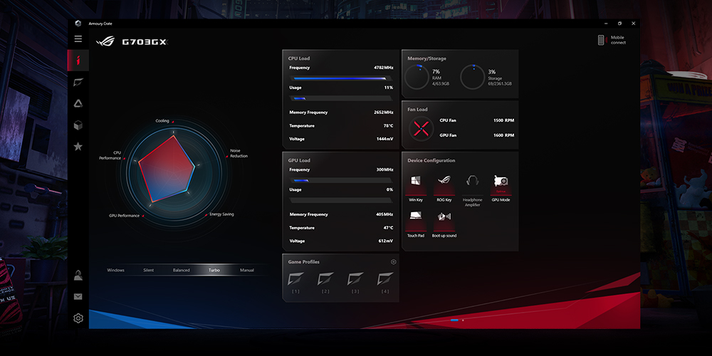
Task: Click the RAM usage circular gauge
Action: 417,77
